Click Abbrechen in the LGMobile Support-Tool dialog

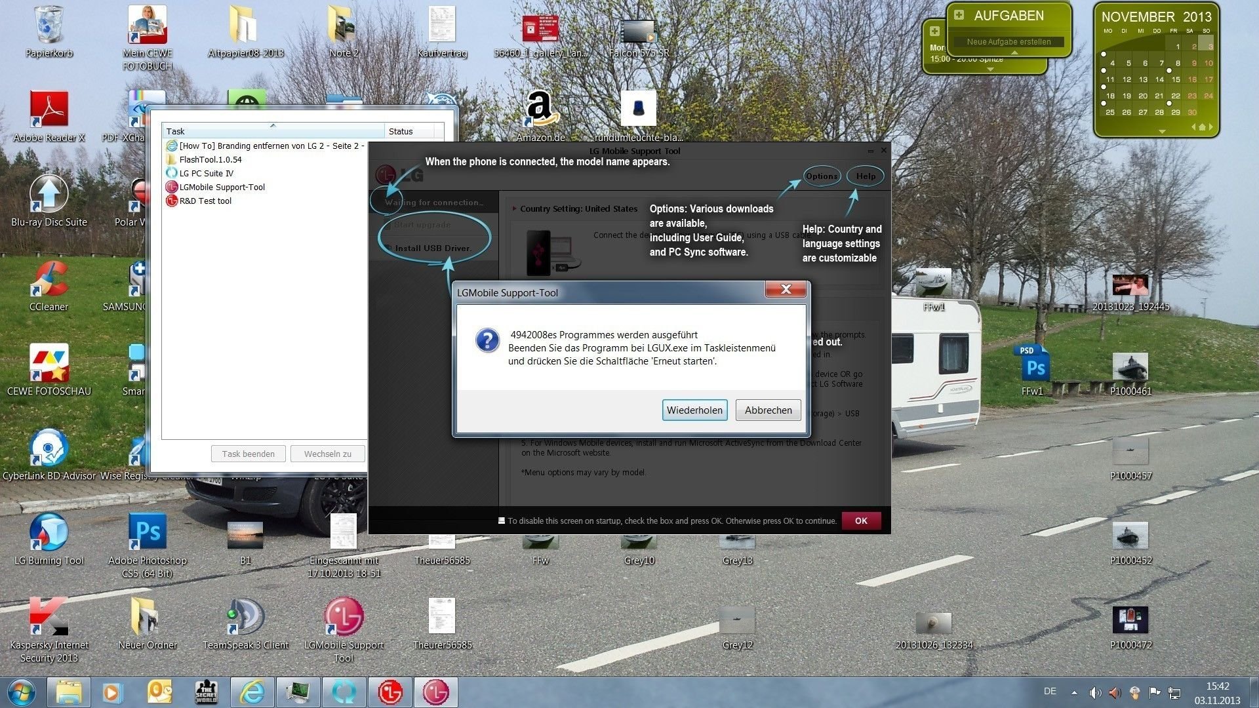[768, 410]
